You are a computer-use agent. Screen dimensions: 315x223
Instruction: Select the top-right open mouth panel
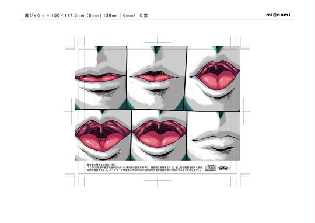pyautogui.click(x=213, y=78)
